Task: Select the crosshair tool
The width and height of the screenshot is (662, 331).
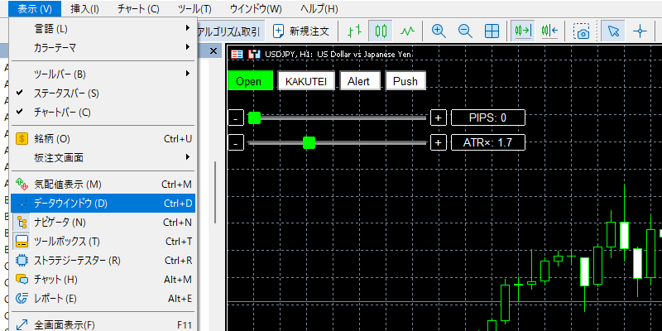Action: point(640,31)
